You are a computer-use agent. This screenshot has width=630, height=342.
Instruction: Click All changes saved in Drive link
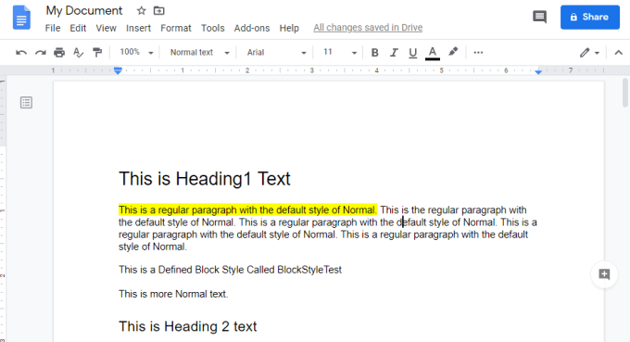[x=368, y=27]
